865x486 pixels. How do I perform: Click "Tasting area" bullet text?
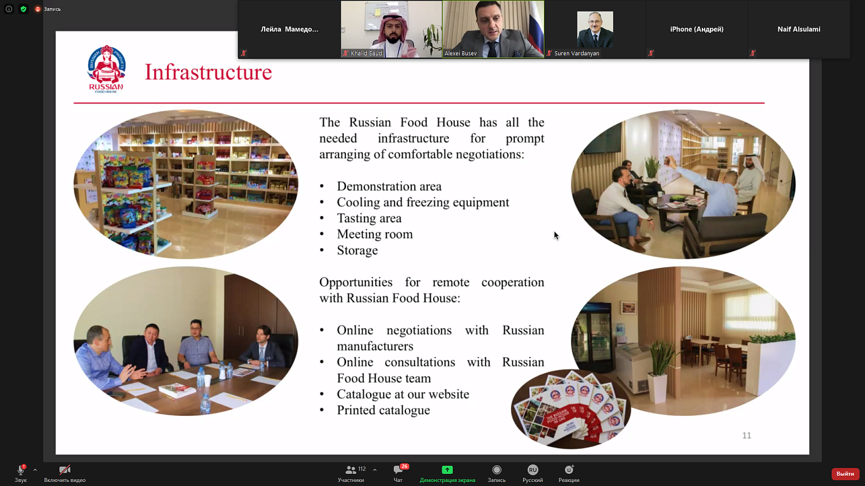tap(369, 218)
